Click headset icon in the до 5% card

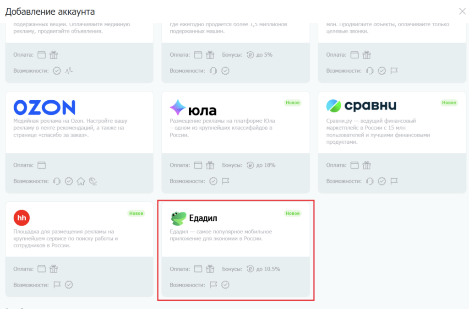tap(213, 70)
